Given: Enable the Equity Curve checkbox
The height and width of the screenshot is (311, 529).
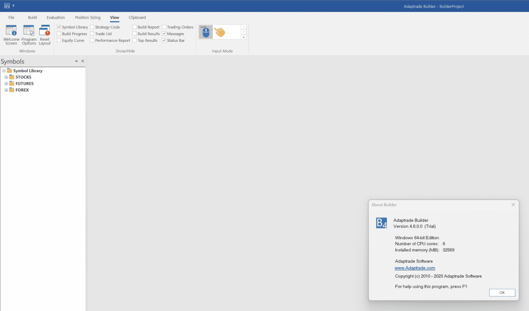Looking at the screenshot, I should pyautogui.click(x=59, y=40).
